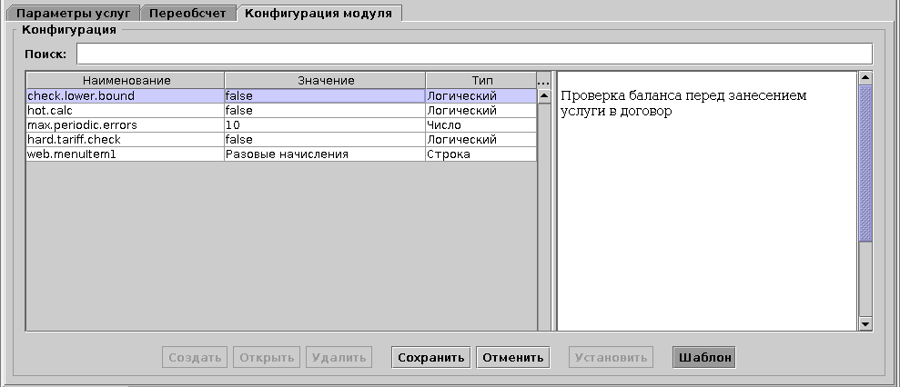Click the value 10 of max.periodic.errors

325,125
